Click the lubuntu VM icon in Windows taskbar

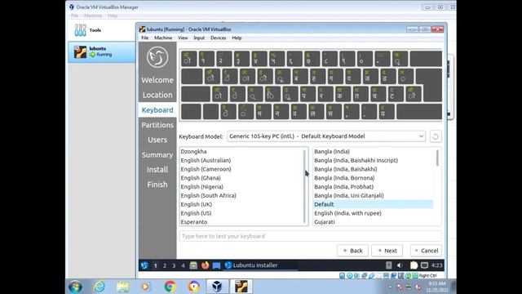(241, 287)
